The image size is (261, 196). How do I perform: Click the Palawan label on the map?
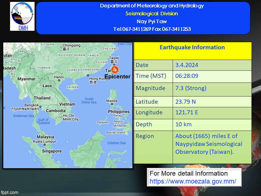point(103,122)
